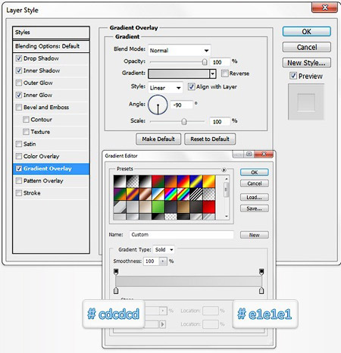Screen dimensions: 341x353
Task: Choose the fully checkered neutral density preset
Action: point(209,194)
